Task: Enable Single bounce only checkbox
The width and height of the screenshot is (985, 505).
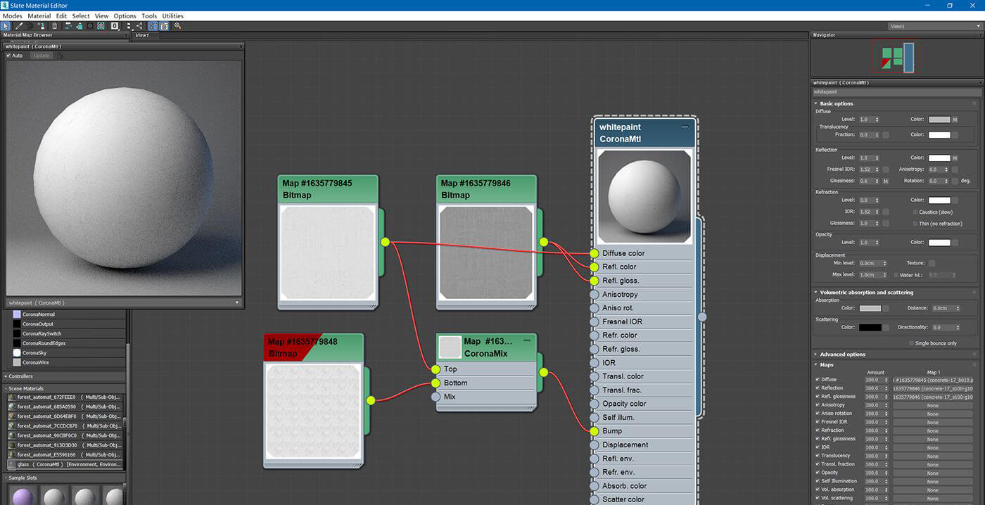Action: pos(911,343)
